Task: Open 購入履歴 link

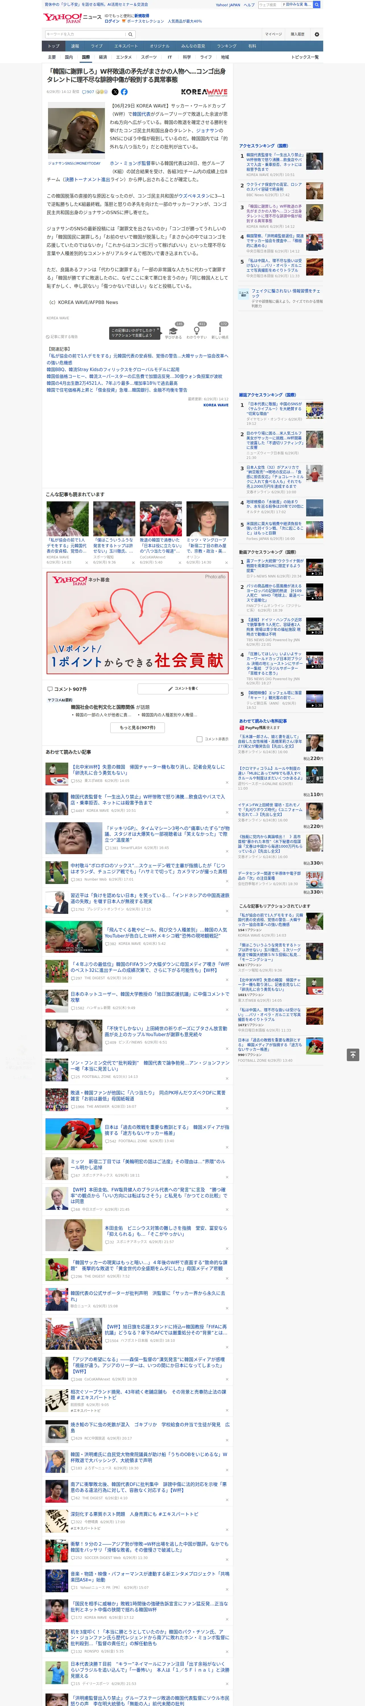Action: [297, 34]
